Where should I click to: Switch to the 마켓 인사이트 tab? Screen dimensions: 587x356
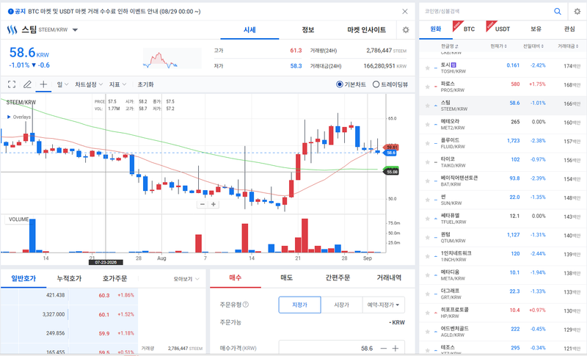[x=366, y=30]
